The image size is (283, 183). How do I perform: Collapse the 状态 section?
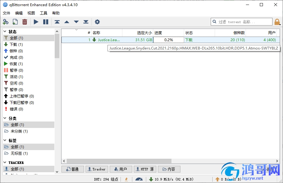(5, 32)
